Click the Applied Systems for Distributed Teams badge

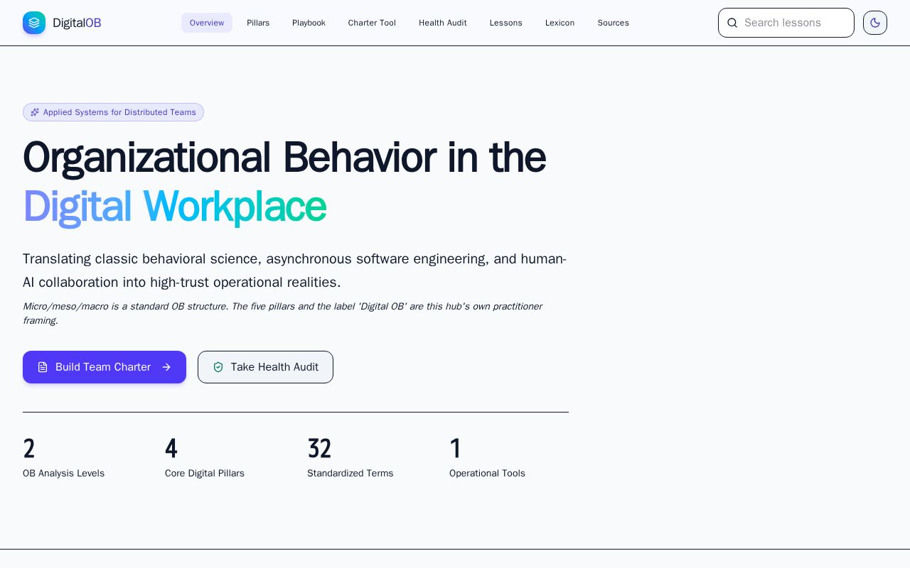[x=113, y=112]
